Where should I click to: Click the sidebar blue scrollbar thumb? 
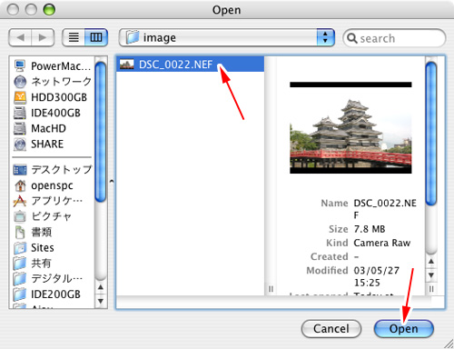pos(101,131)
